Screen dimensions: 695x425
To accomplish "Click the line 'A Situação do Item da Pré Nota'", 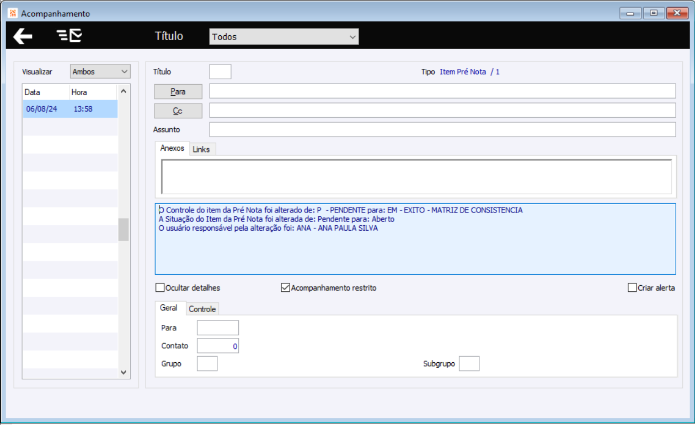I will point(276,219).
